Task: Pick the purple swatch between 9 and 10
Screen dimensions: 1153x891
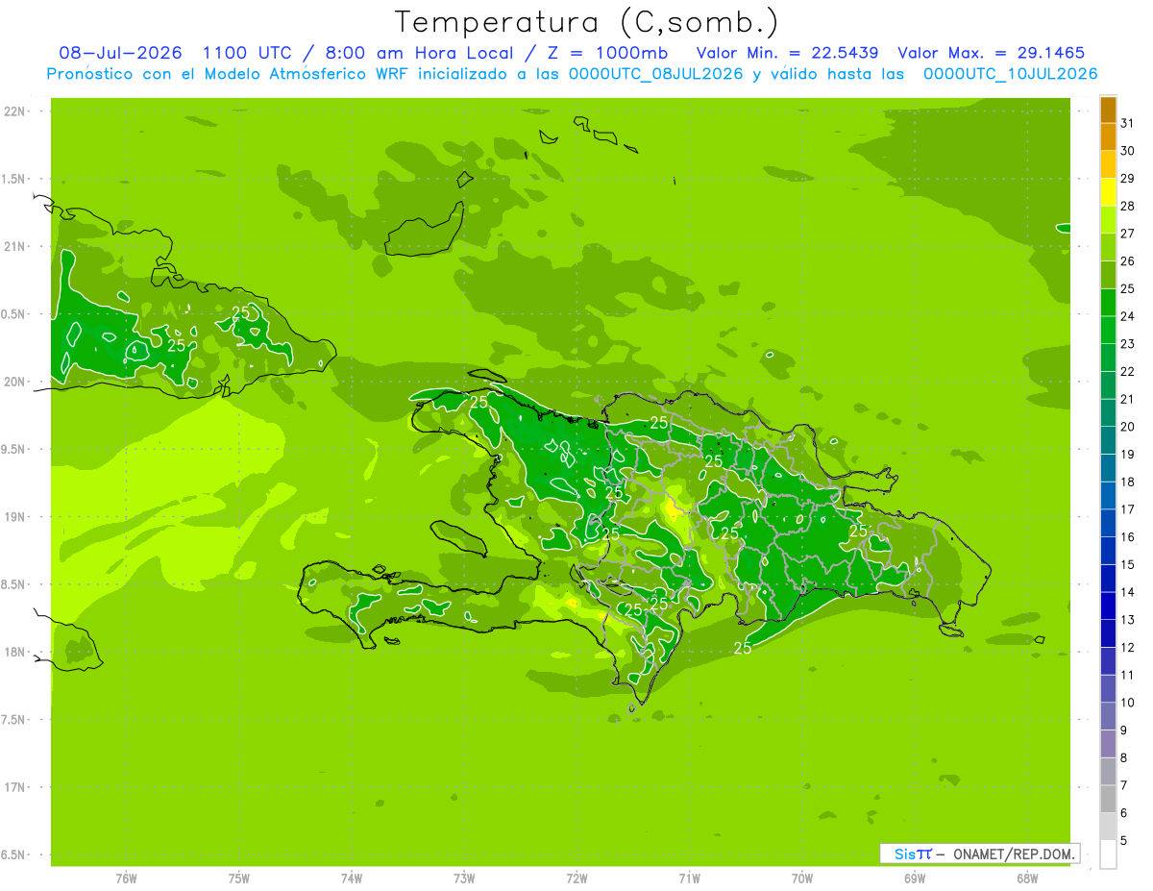Action: click(x=1109, y=716)
